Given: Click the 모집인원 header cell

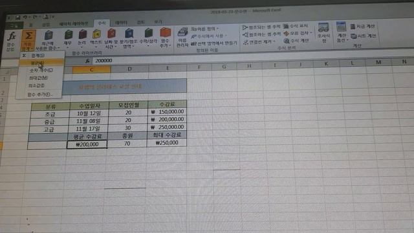Looking at the screenshot, I should tap(129, 105).
